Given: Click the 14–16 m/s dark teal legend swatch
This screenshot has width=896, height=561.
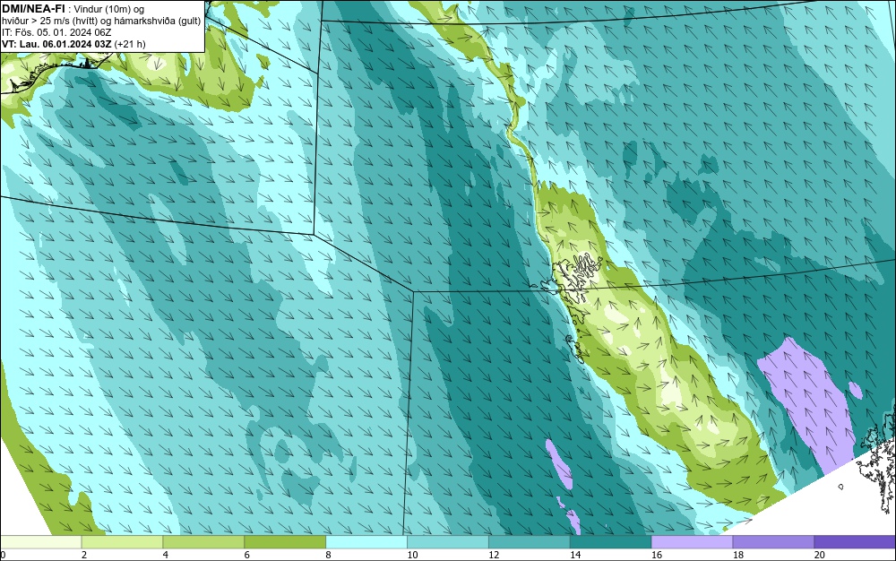Looking at the screenshot, I should pos(611,541).
